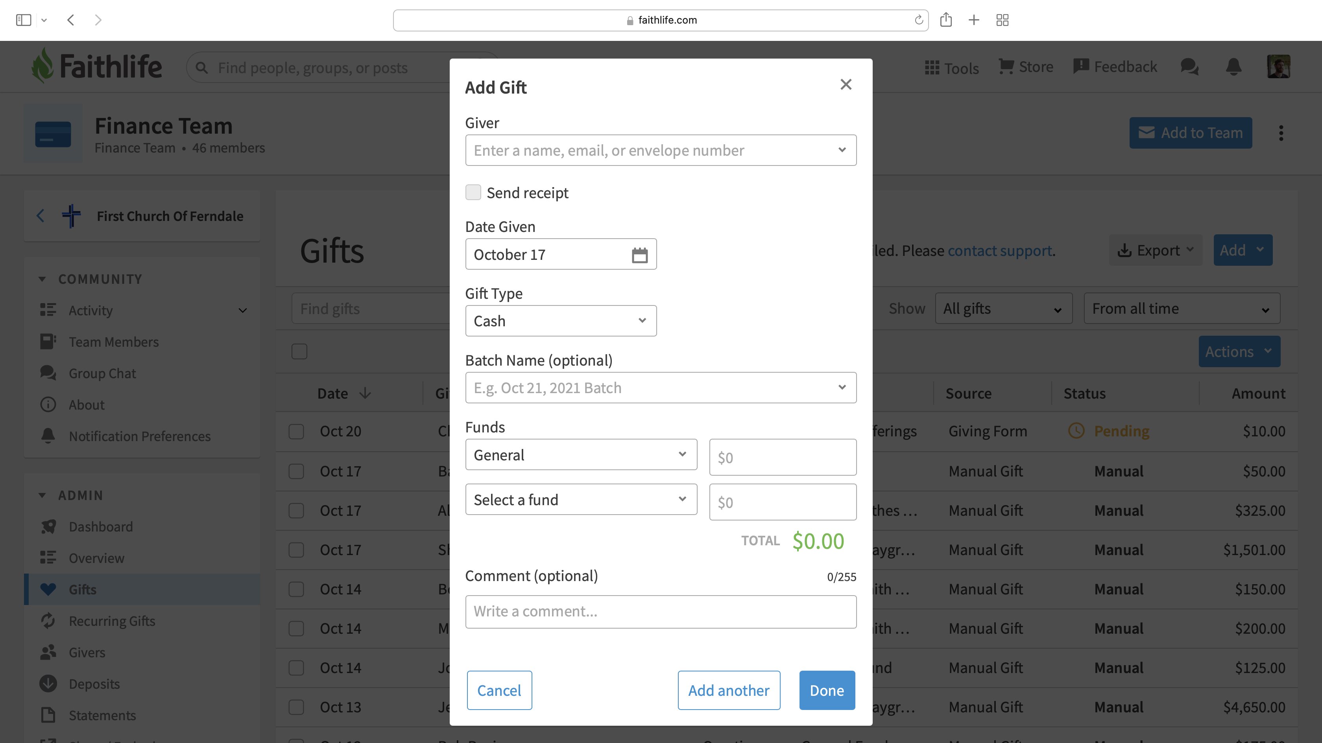
Task: Select Gifts in admin sidebar
Action: [143, 589]
